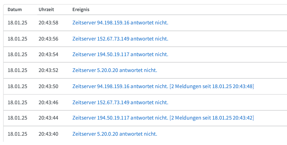This screenshot has width=287, height=145.
Task: Open the 20:43:40 Zeitserver 5.20.0.20 link
Action: (x=115, y=134)
